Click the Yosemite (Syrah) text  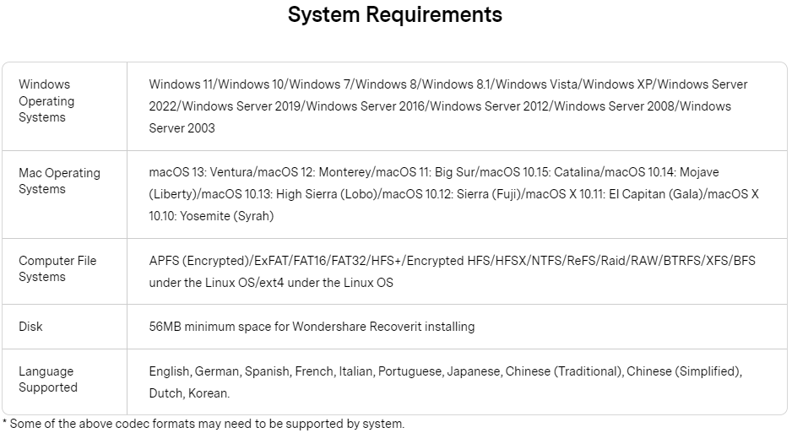pyautogui.click(x=227, y=216)
